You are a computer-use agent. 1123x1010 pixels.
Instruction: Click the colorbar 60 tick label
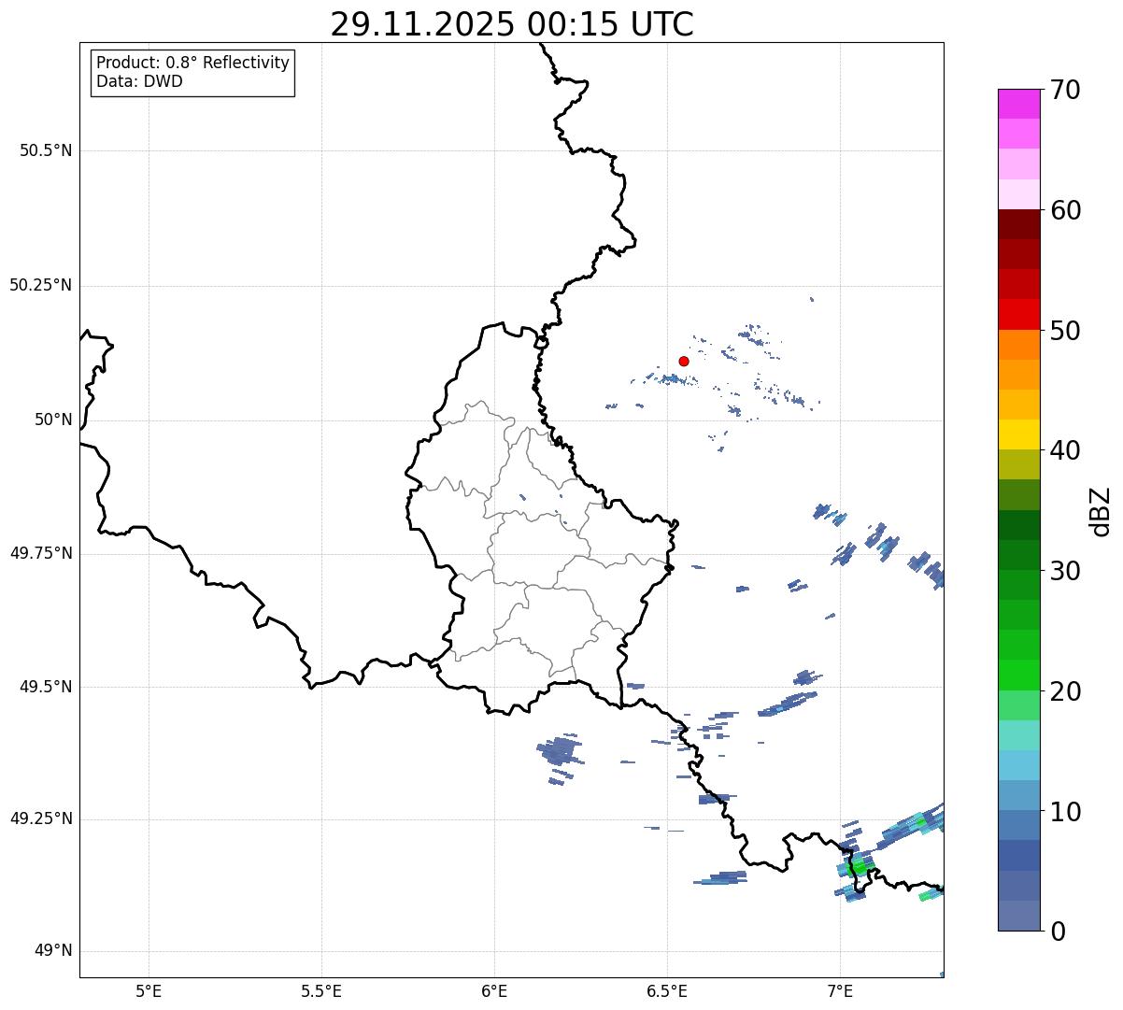pos(1065,210)
